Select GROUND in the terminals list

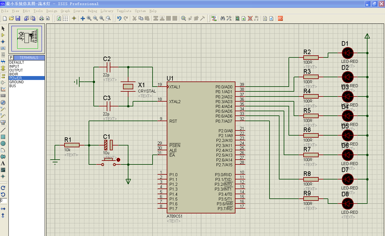tap(16, 82)
